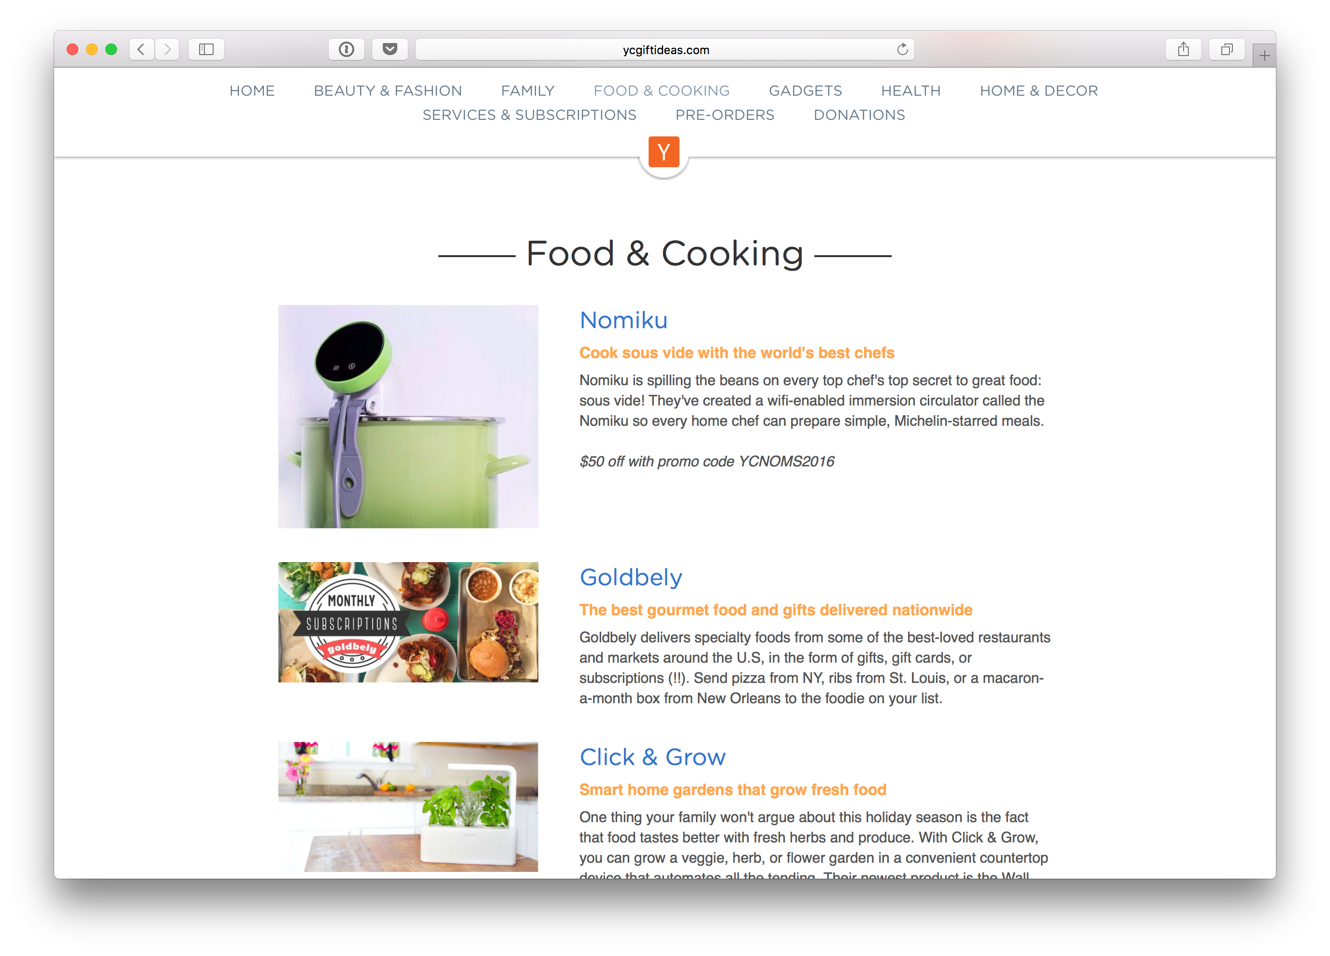Go back with Safari's back arrow
Viewport: 1330px width, 956px height.
click(x=141, y=49)
